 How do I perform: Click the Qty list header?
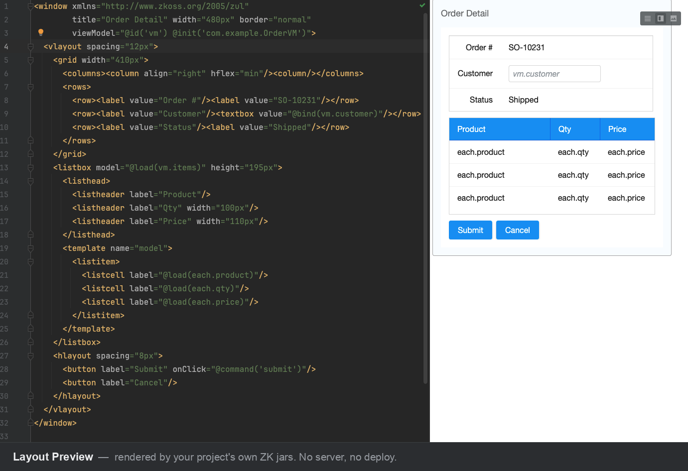(x=575, y=129)
